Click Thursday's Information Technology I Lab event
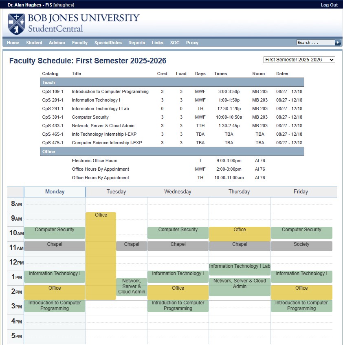 (x=240, y=269)
